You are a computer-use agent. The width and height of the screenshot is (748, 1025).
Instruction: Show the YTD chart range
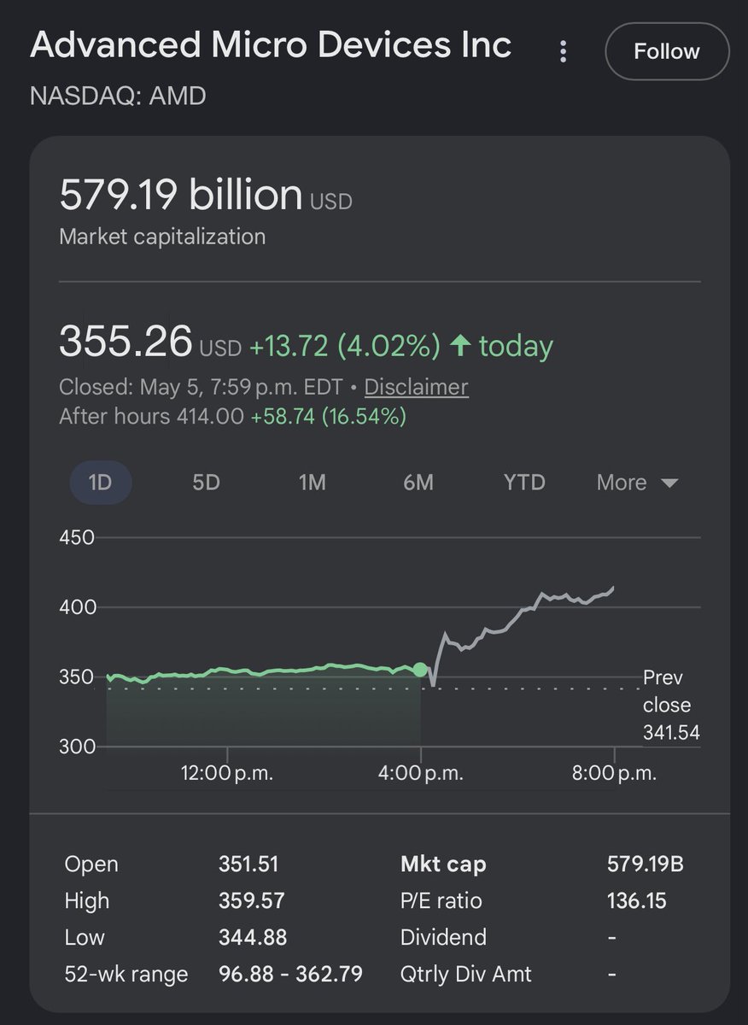pyautogui.click(x=524, y=483)
